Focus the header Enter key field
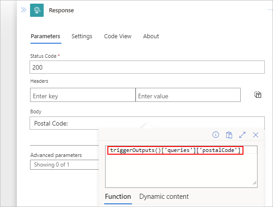Viewport: 273px width, 207px height. point(82,95)
